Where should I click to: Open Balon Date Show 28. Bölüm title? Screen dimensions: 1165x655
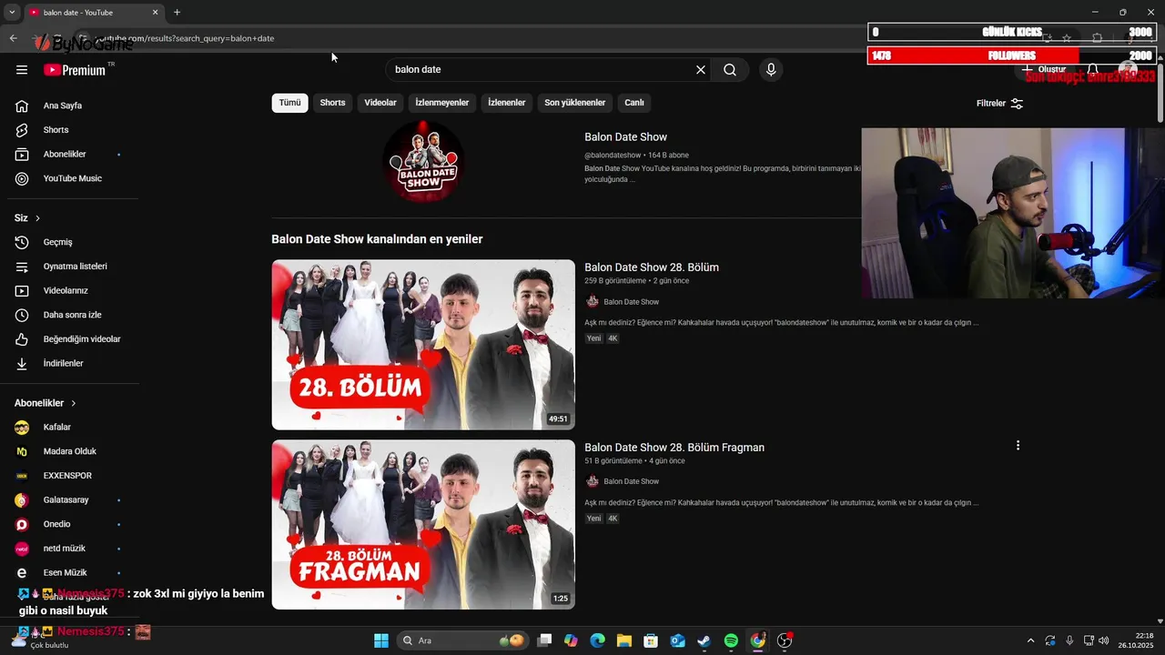coord(652,267)
